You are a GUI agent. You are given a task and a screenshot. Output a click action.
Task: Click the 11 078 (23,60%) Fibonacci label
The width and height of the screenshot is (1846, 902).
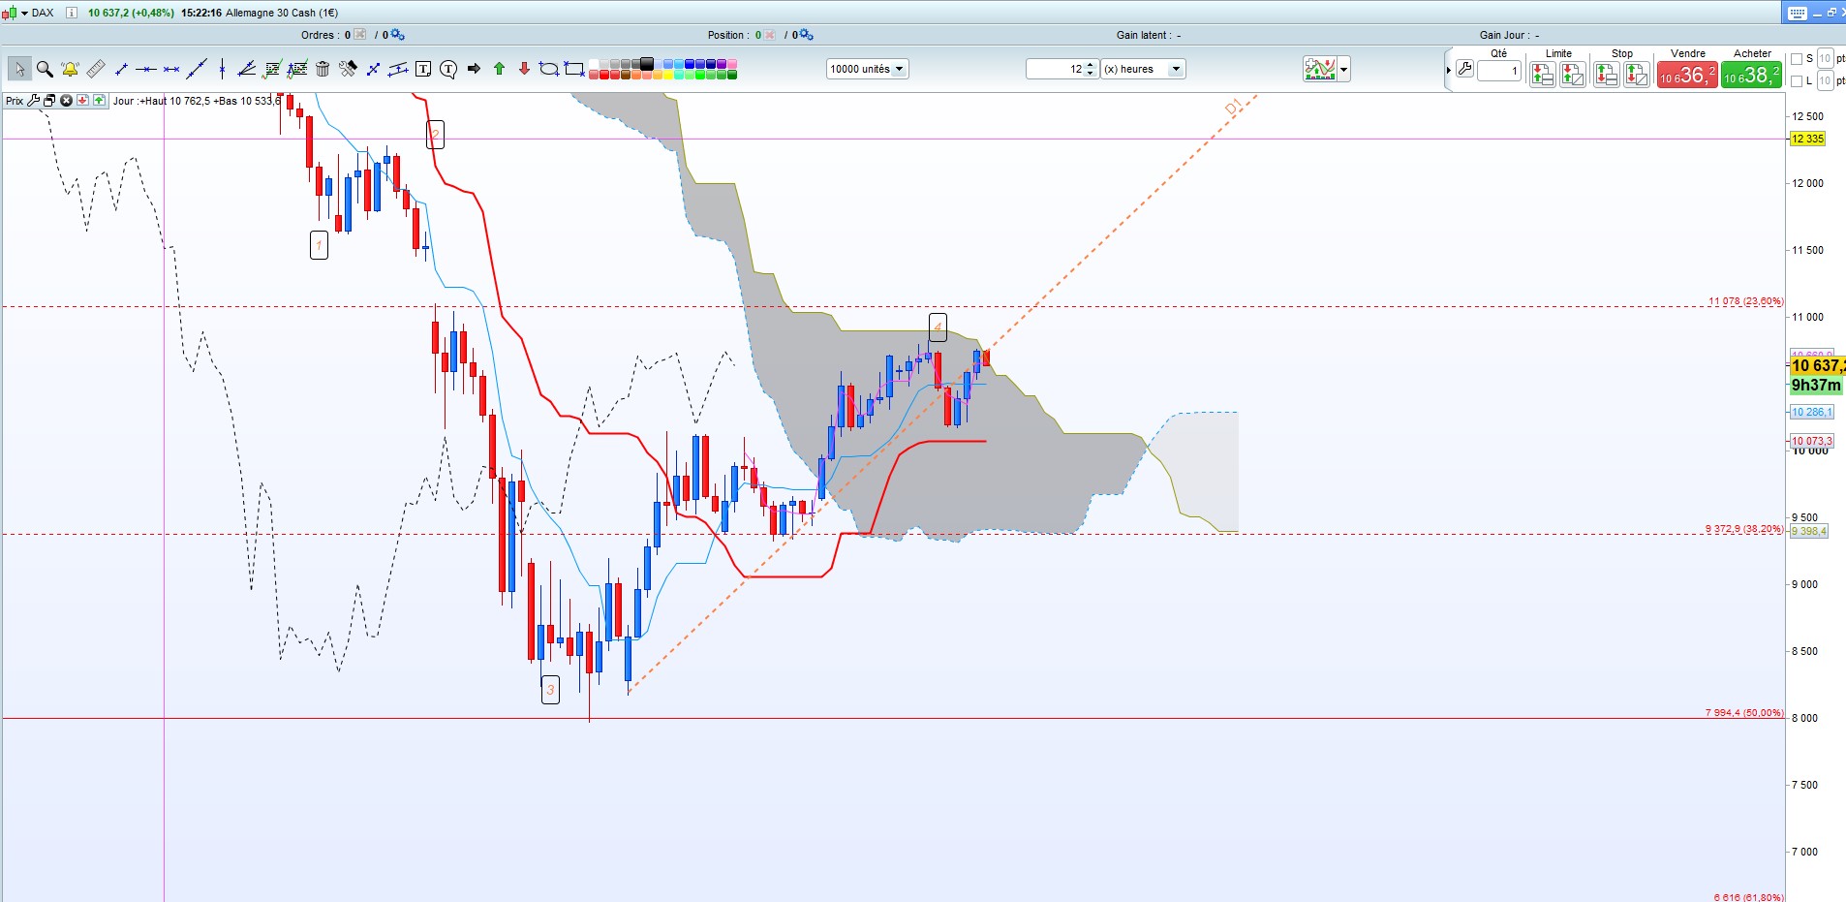(x=1745, y=301)
